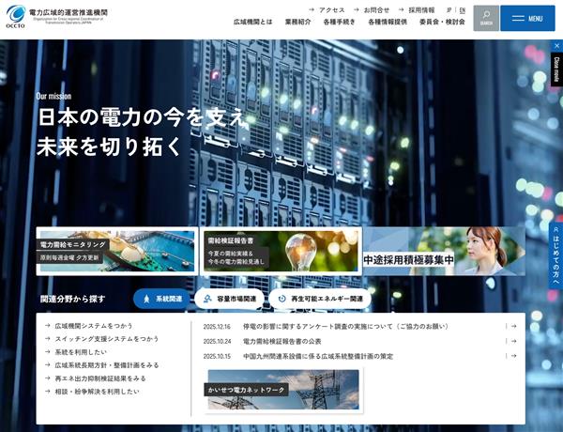Click arrow icon before 採用情報
Viewport: 563px width, 432px height.
pyautogui.click(x=402, y=9)
